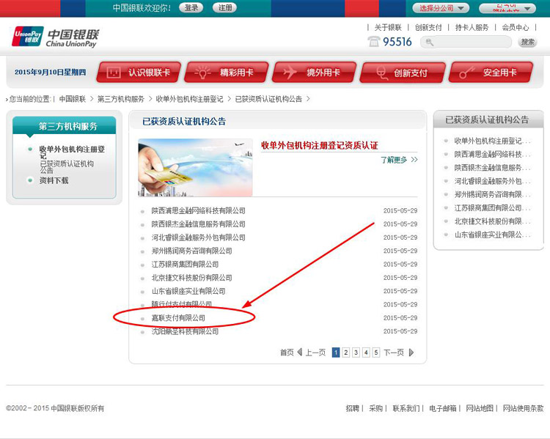Go to page 3
The height and width of the screenshot is (439, 550).
point(356,353)
